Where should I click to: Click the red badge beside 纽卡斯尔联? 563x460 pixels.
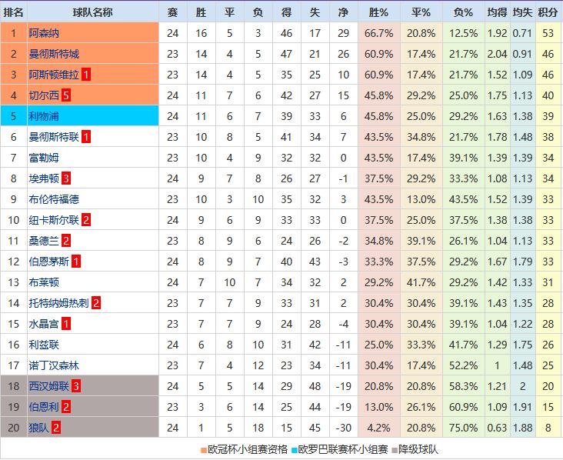(x=87, y=220)
